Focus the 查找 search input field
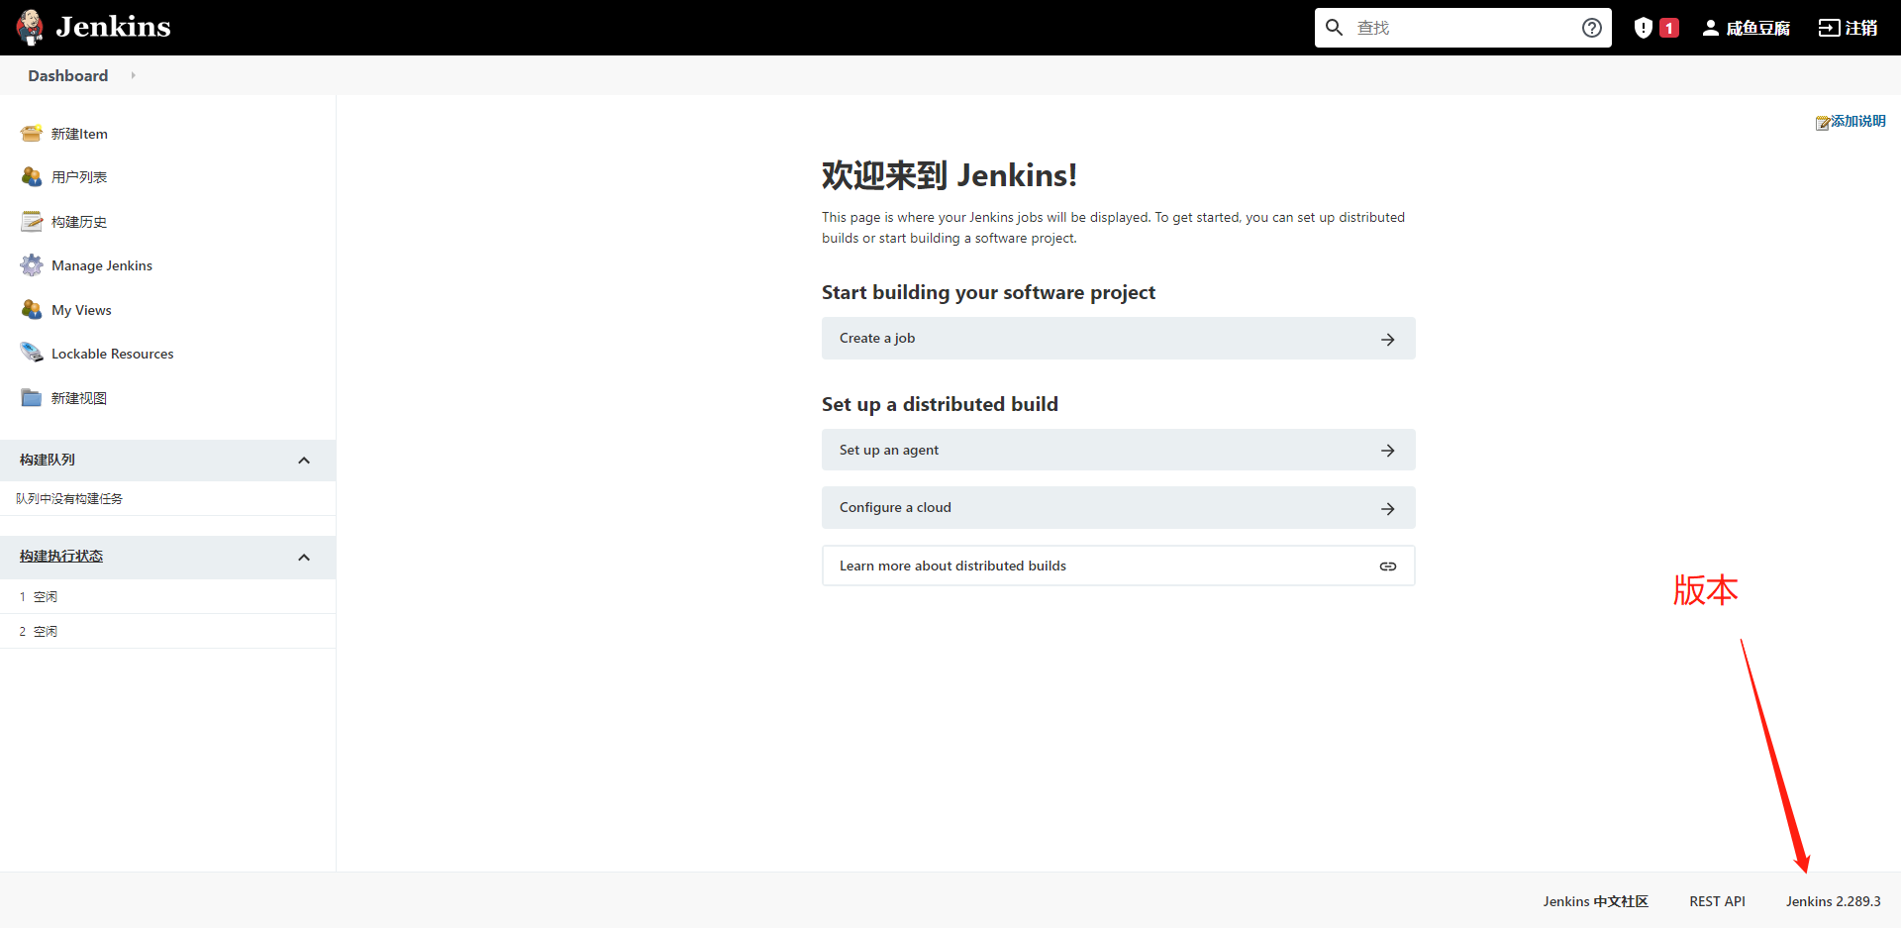1901x928 pixels. 1462,28
